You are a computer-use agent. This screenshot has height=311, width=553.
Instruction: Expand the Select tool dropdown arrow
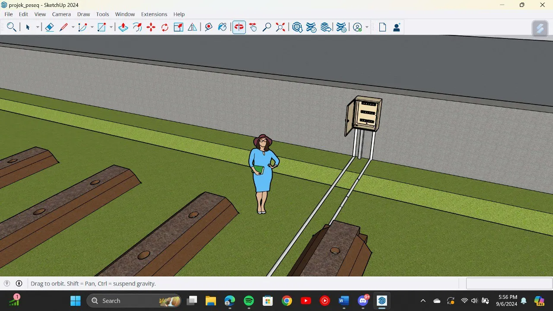coord(38,27)
